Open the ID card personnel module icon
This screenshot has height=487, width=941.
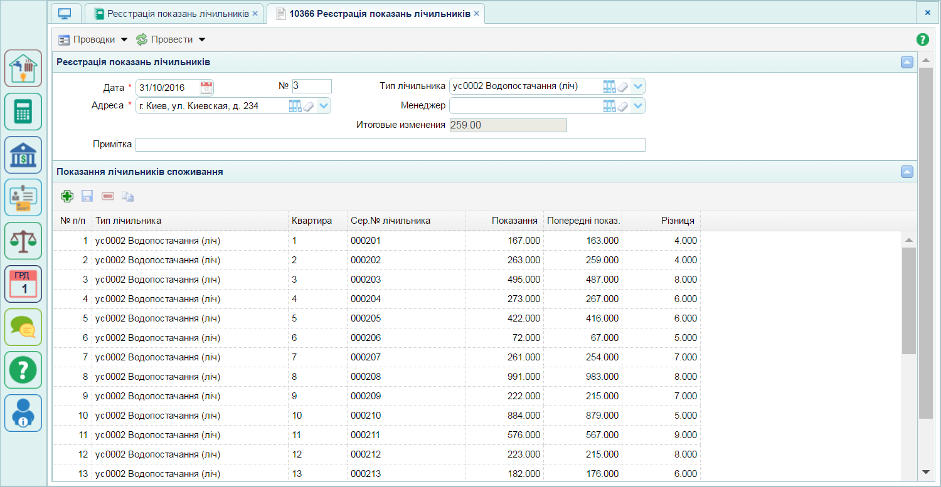pyautogui.click(x=23, y=197)
